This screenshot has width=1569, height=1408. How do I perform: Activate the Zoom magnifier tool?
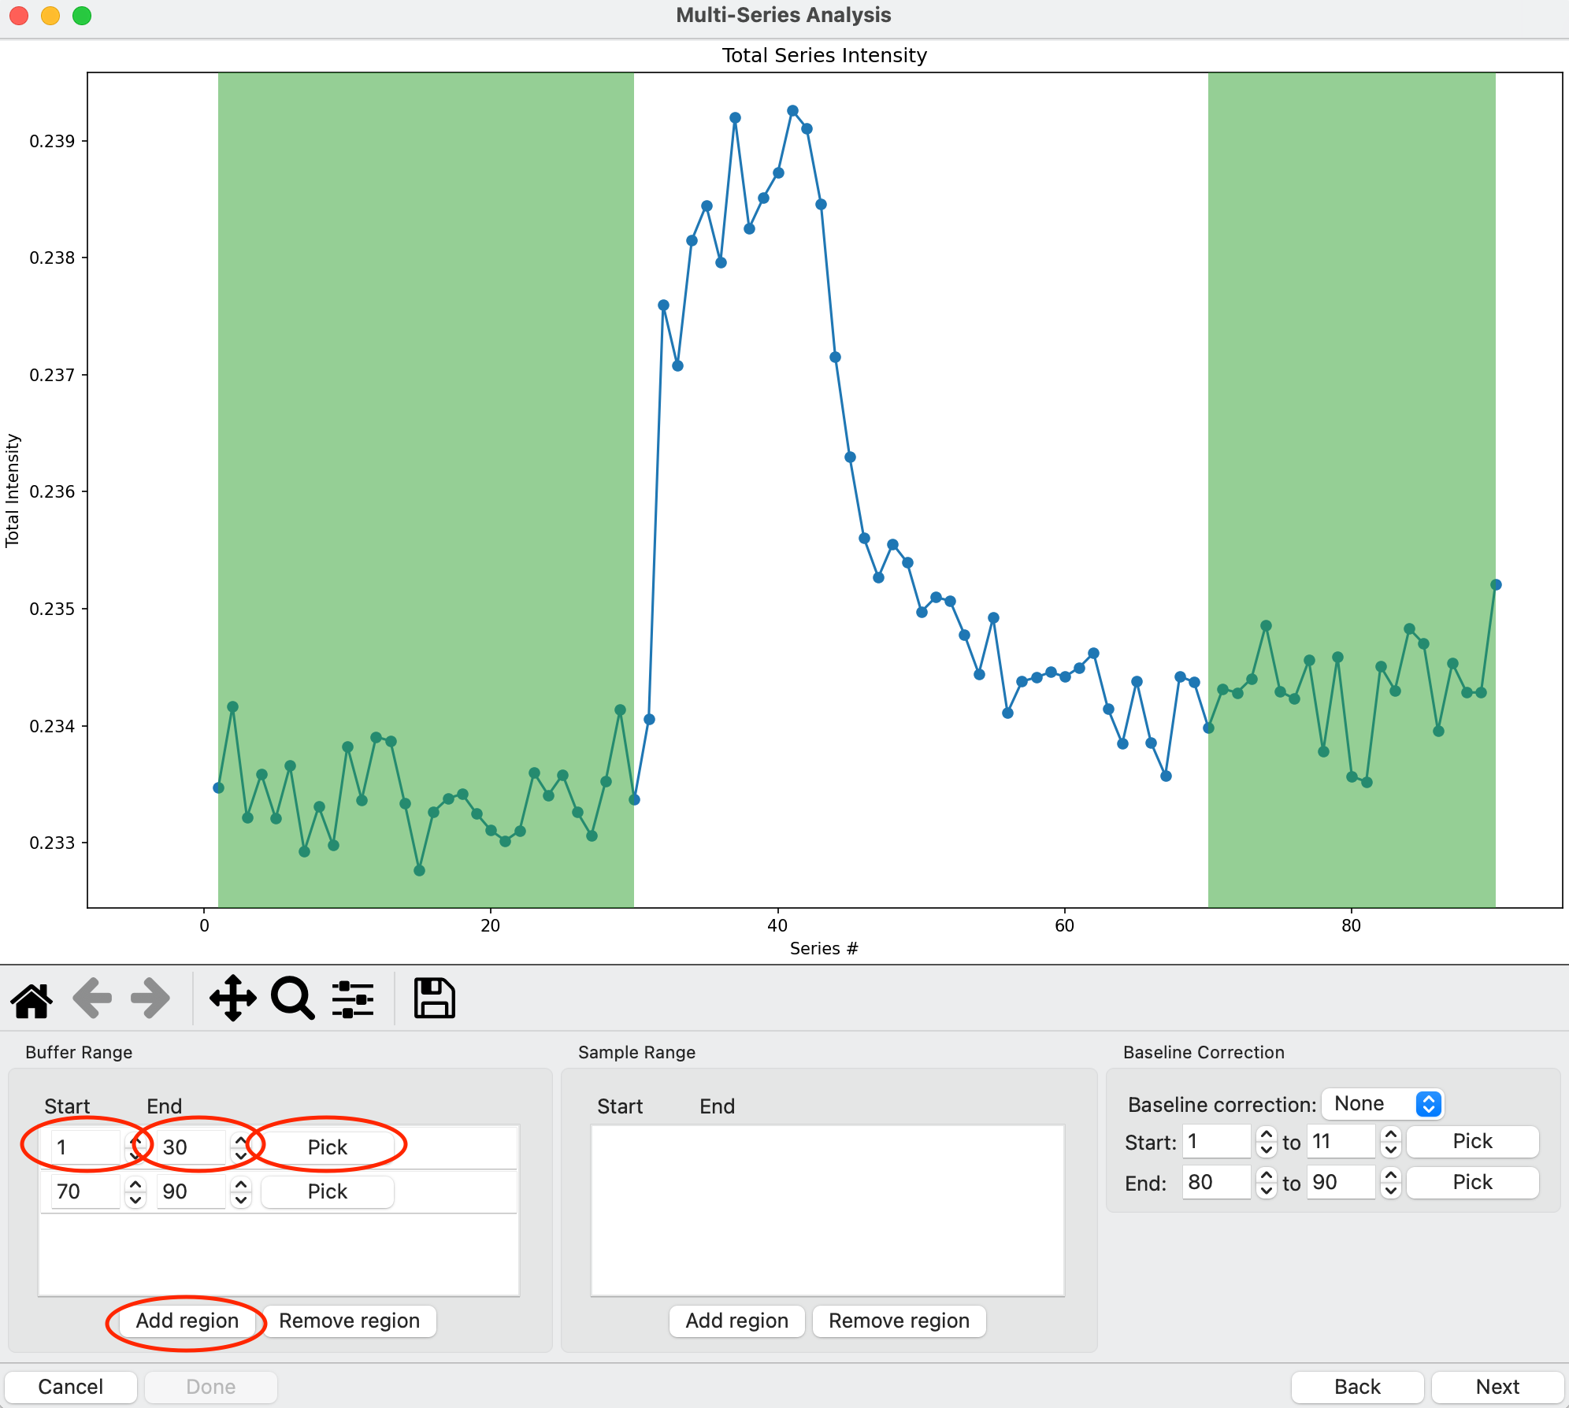point(292,999)
